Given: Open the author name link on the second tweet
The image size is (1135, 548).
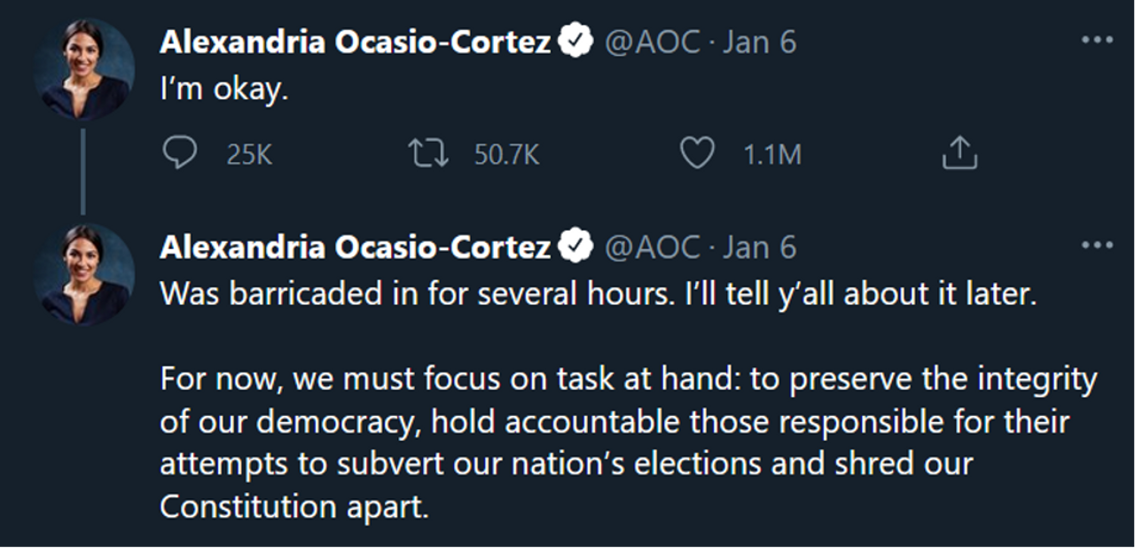Looking at the screenshot, I should click(355, 247).
